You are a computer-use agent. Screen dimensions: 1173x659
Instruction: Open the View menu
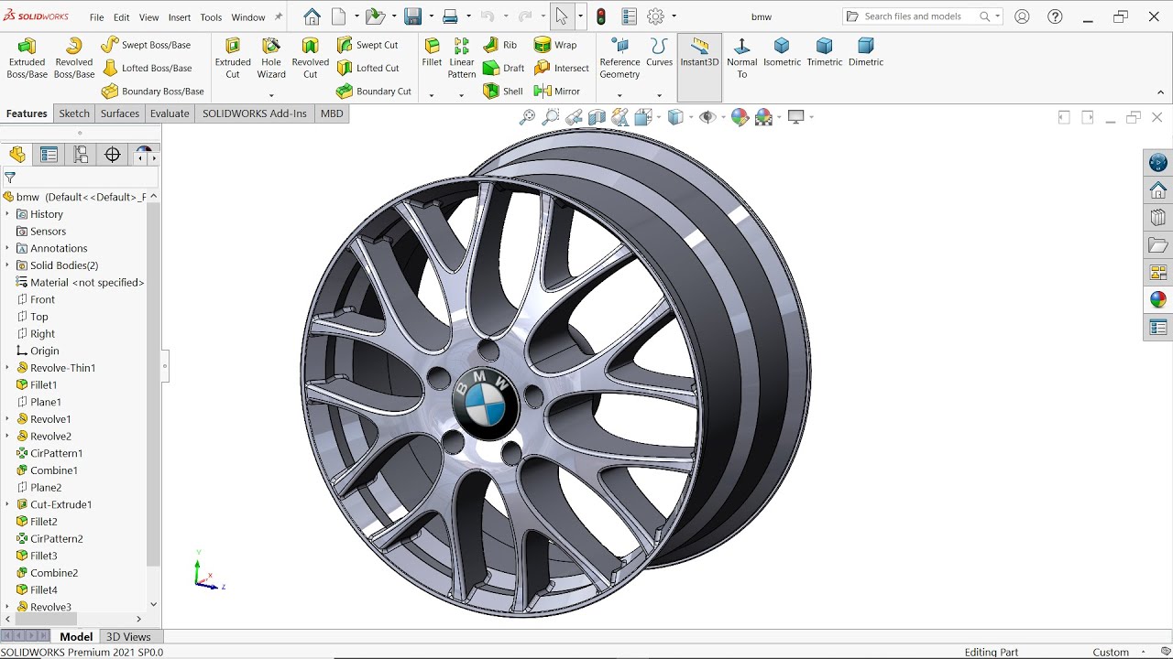148,17
